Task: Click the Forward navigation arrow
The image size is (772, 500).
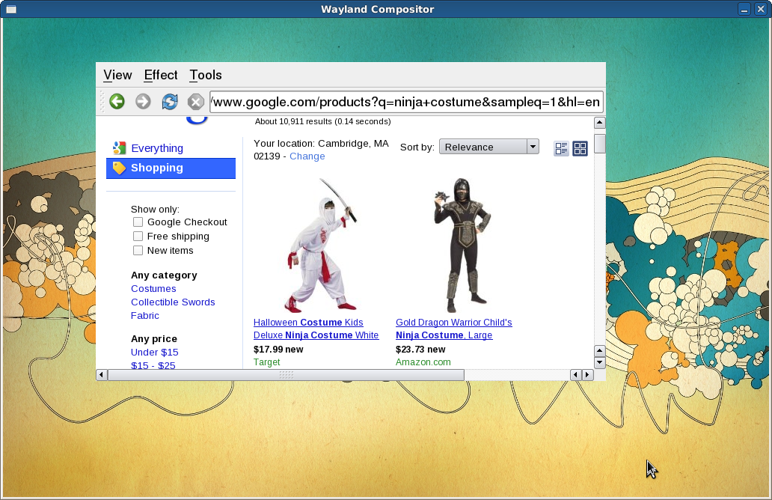Action: click(x=143, y=101)
